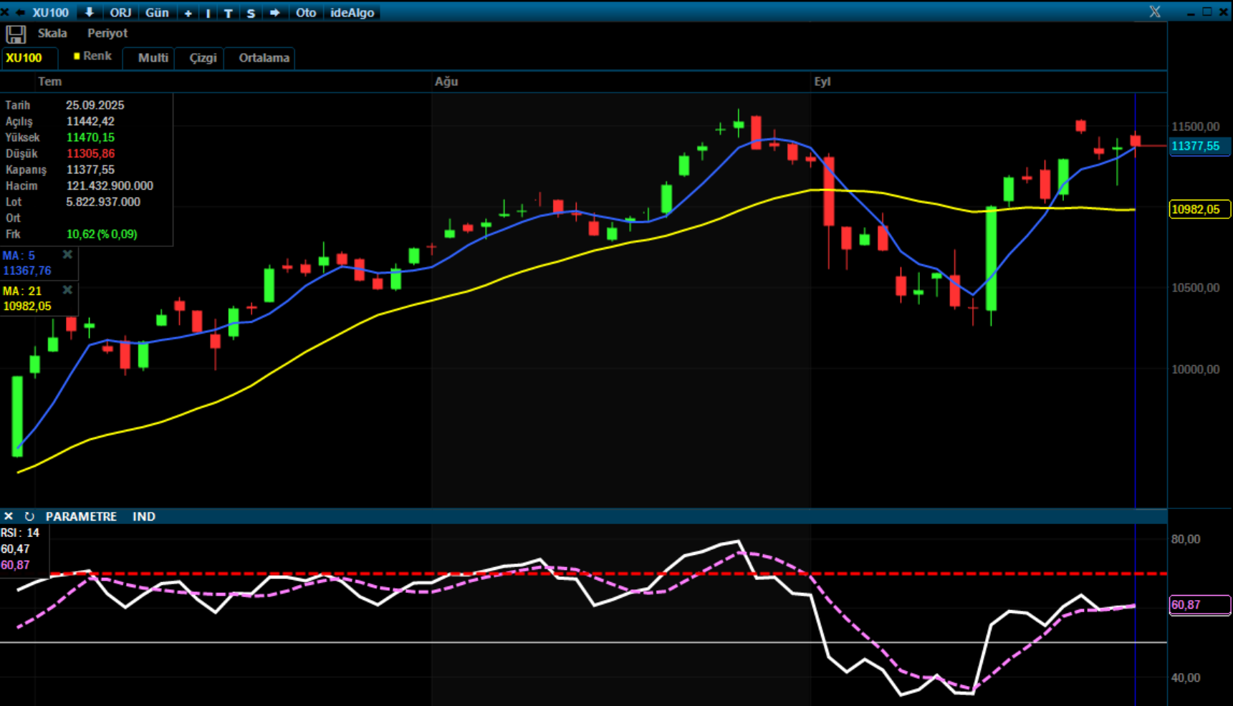Click the Hacim value 121.432.900.000
The height and width of the screenshot is (706, 1233).
(110, 186)
